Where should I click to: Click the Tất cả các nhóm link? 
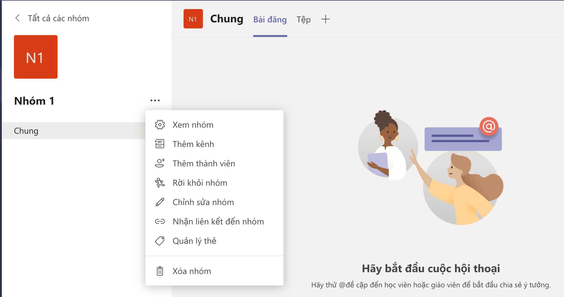(58, 18)
